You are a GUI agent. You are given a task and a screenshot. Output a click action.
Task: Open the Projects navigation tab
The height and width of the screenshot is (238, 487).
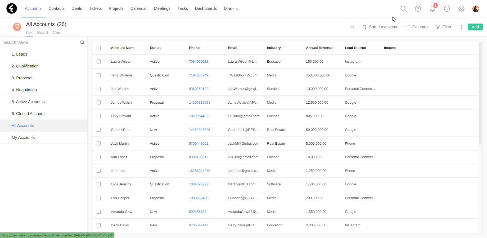pyautogui.click(x=116, y=8)
